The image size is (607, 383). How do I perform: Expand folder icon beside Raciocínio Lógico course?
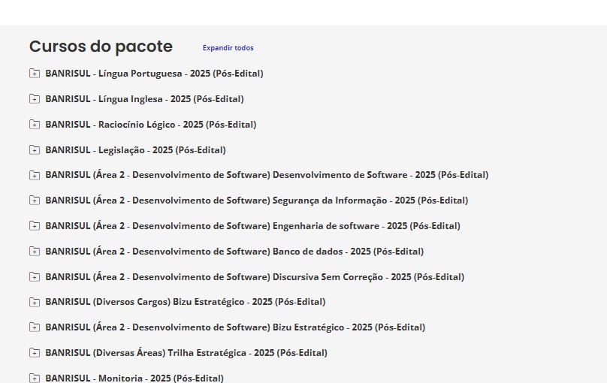(35, 124)
